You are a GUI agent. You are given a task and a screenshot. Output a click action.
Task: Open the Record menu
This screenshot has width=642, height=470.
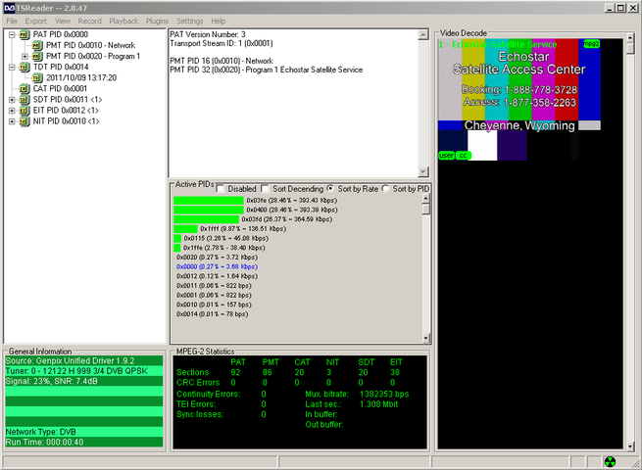[89, 21]
